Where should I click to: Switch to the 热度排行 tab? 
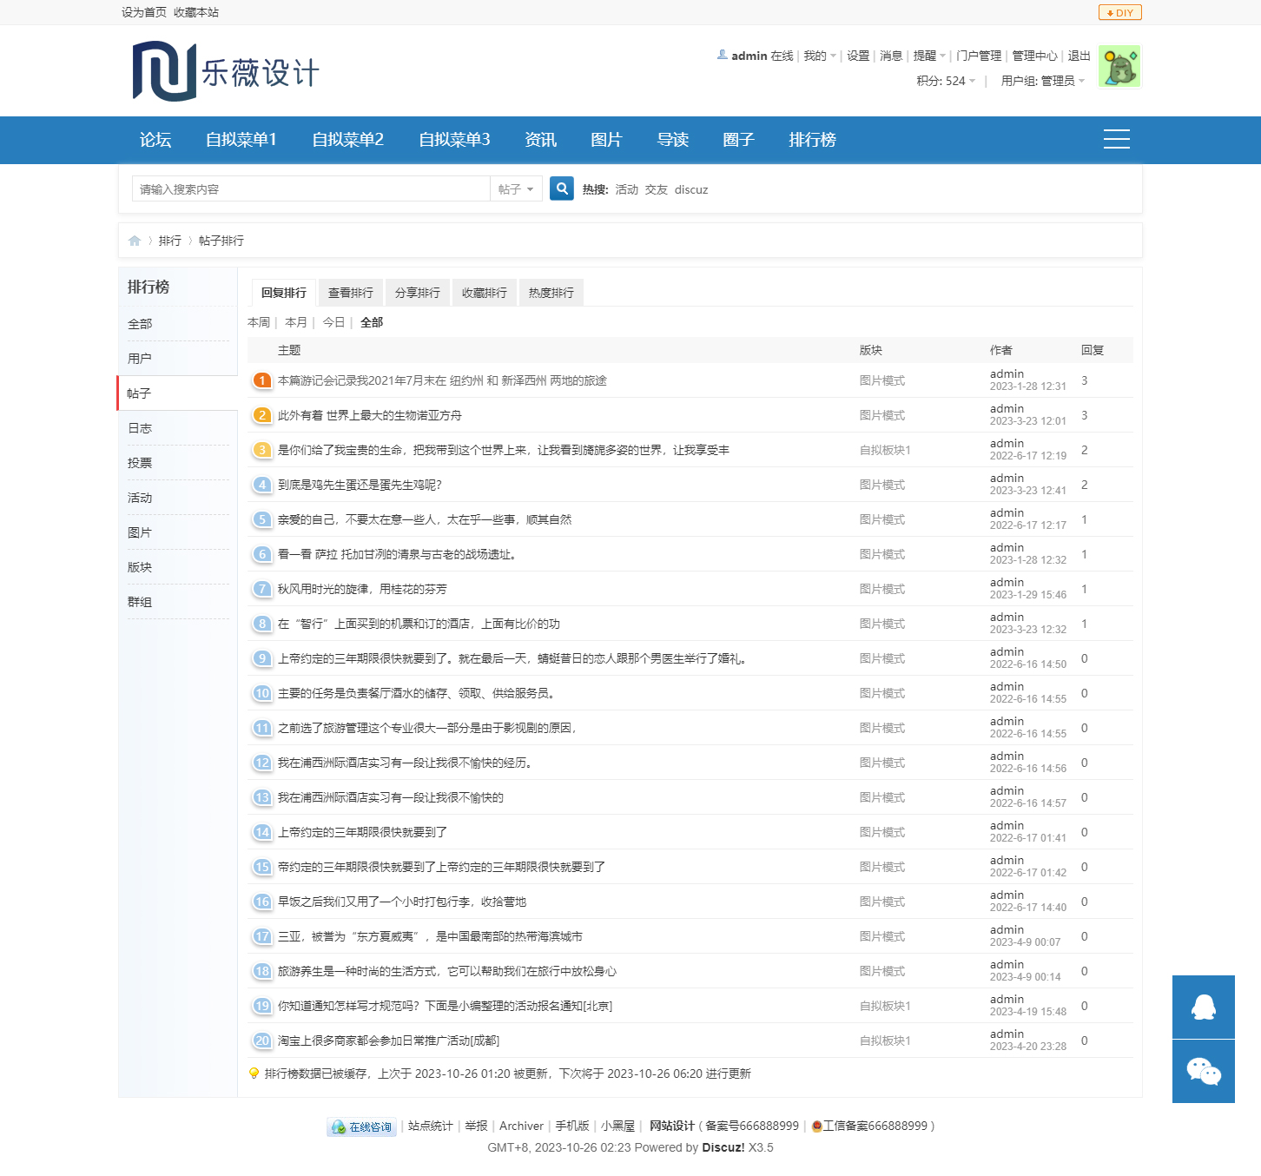click(551, 293)
